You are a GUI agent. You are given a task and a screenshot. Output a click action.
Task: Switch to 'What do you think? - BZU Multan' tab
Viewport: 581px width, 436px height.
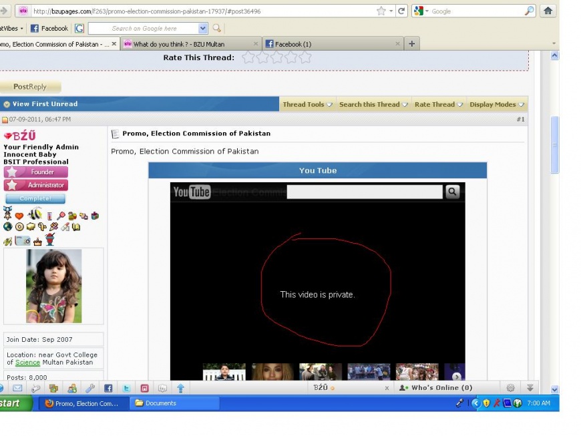click(x=179, y=44)
